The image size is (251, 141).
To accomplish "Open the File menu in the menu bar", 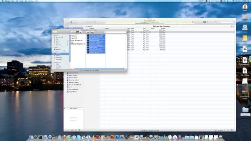I will point(13,1).
